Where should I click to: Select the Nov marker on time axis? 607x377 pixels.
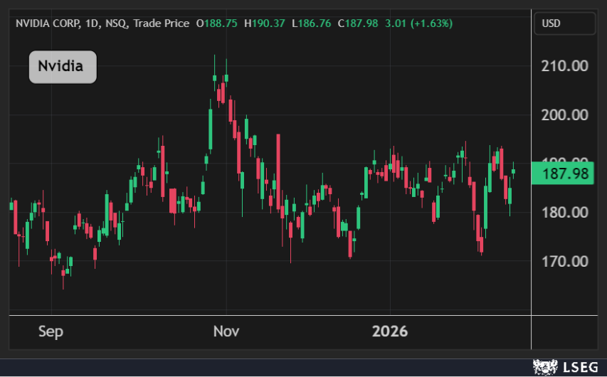[x=226, y=331]
